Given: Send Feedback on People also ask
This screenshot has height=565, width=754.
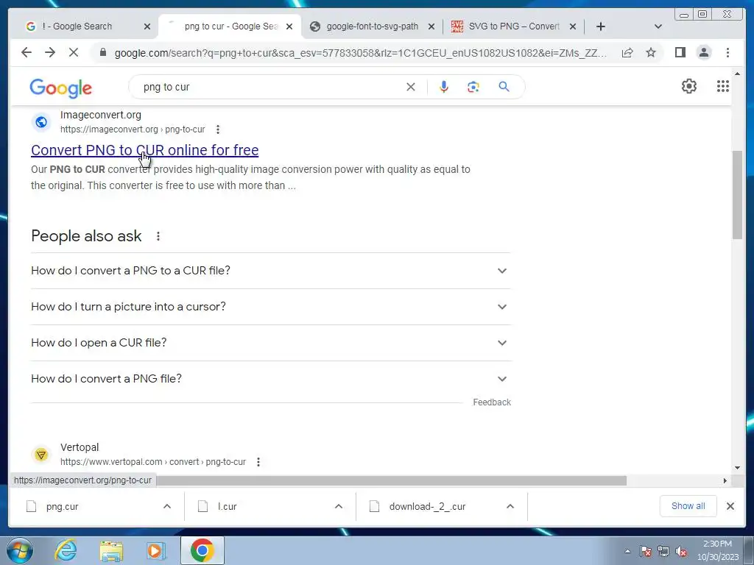Looking at the screenshot, I should click(x=491, y=402).
